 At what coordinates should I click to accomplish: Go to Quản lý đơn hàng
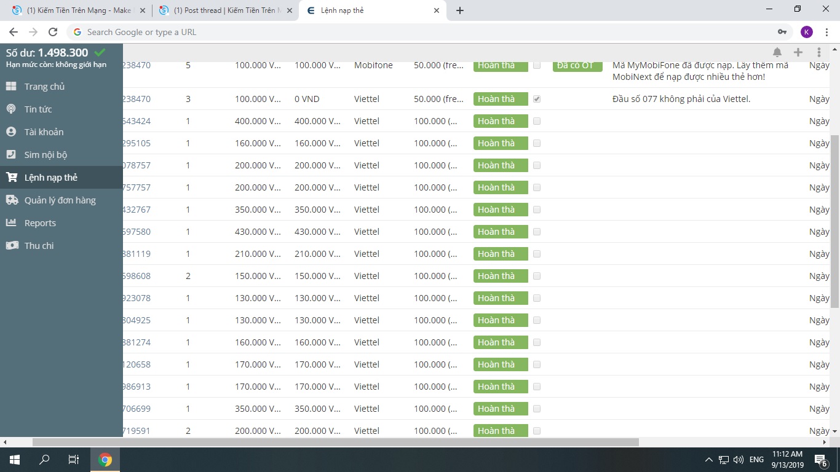pos(61,200)
